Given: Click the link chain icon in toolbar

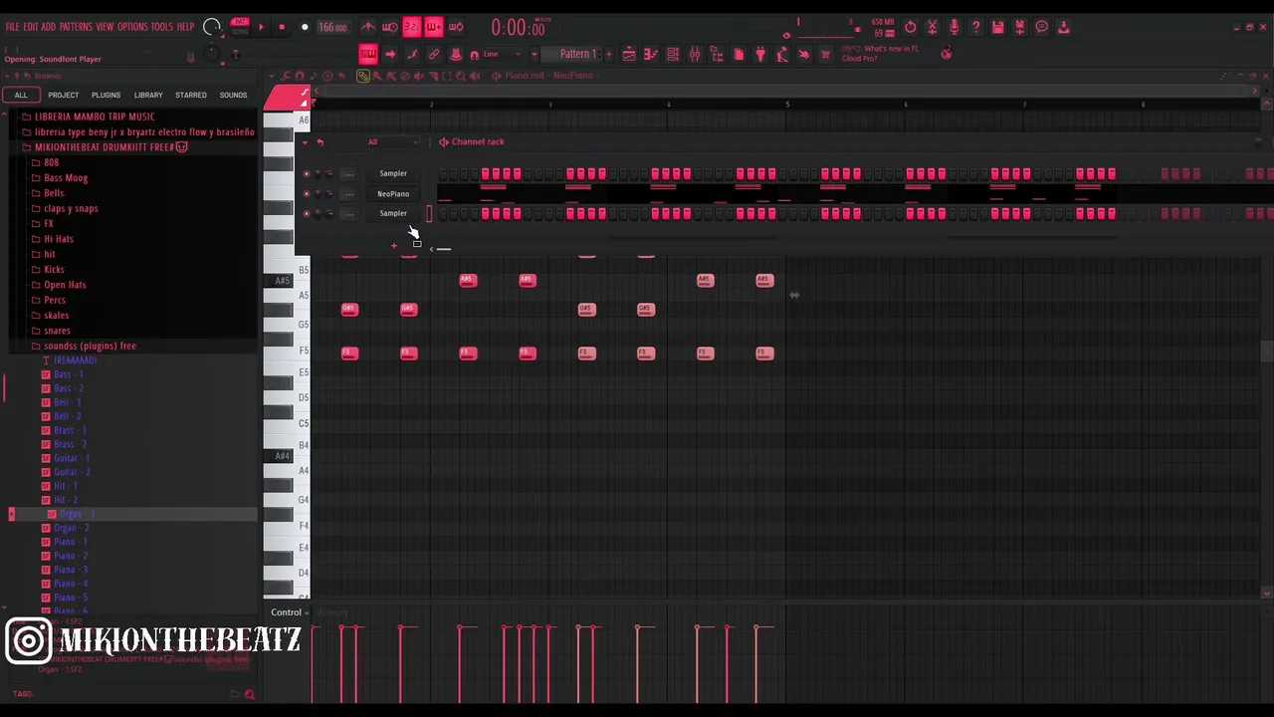Looking at the screenshot, I should coord(434,54).
